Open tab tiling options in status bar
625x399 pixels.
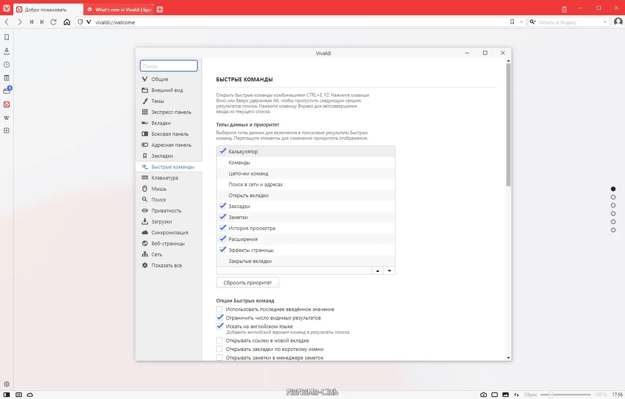pos(18,395)
